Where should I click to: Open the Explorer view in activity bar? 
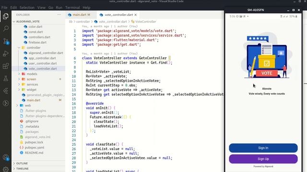coord(6,16)
